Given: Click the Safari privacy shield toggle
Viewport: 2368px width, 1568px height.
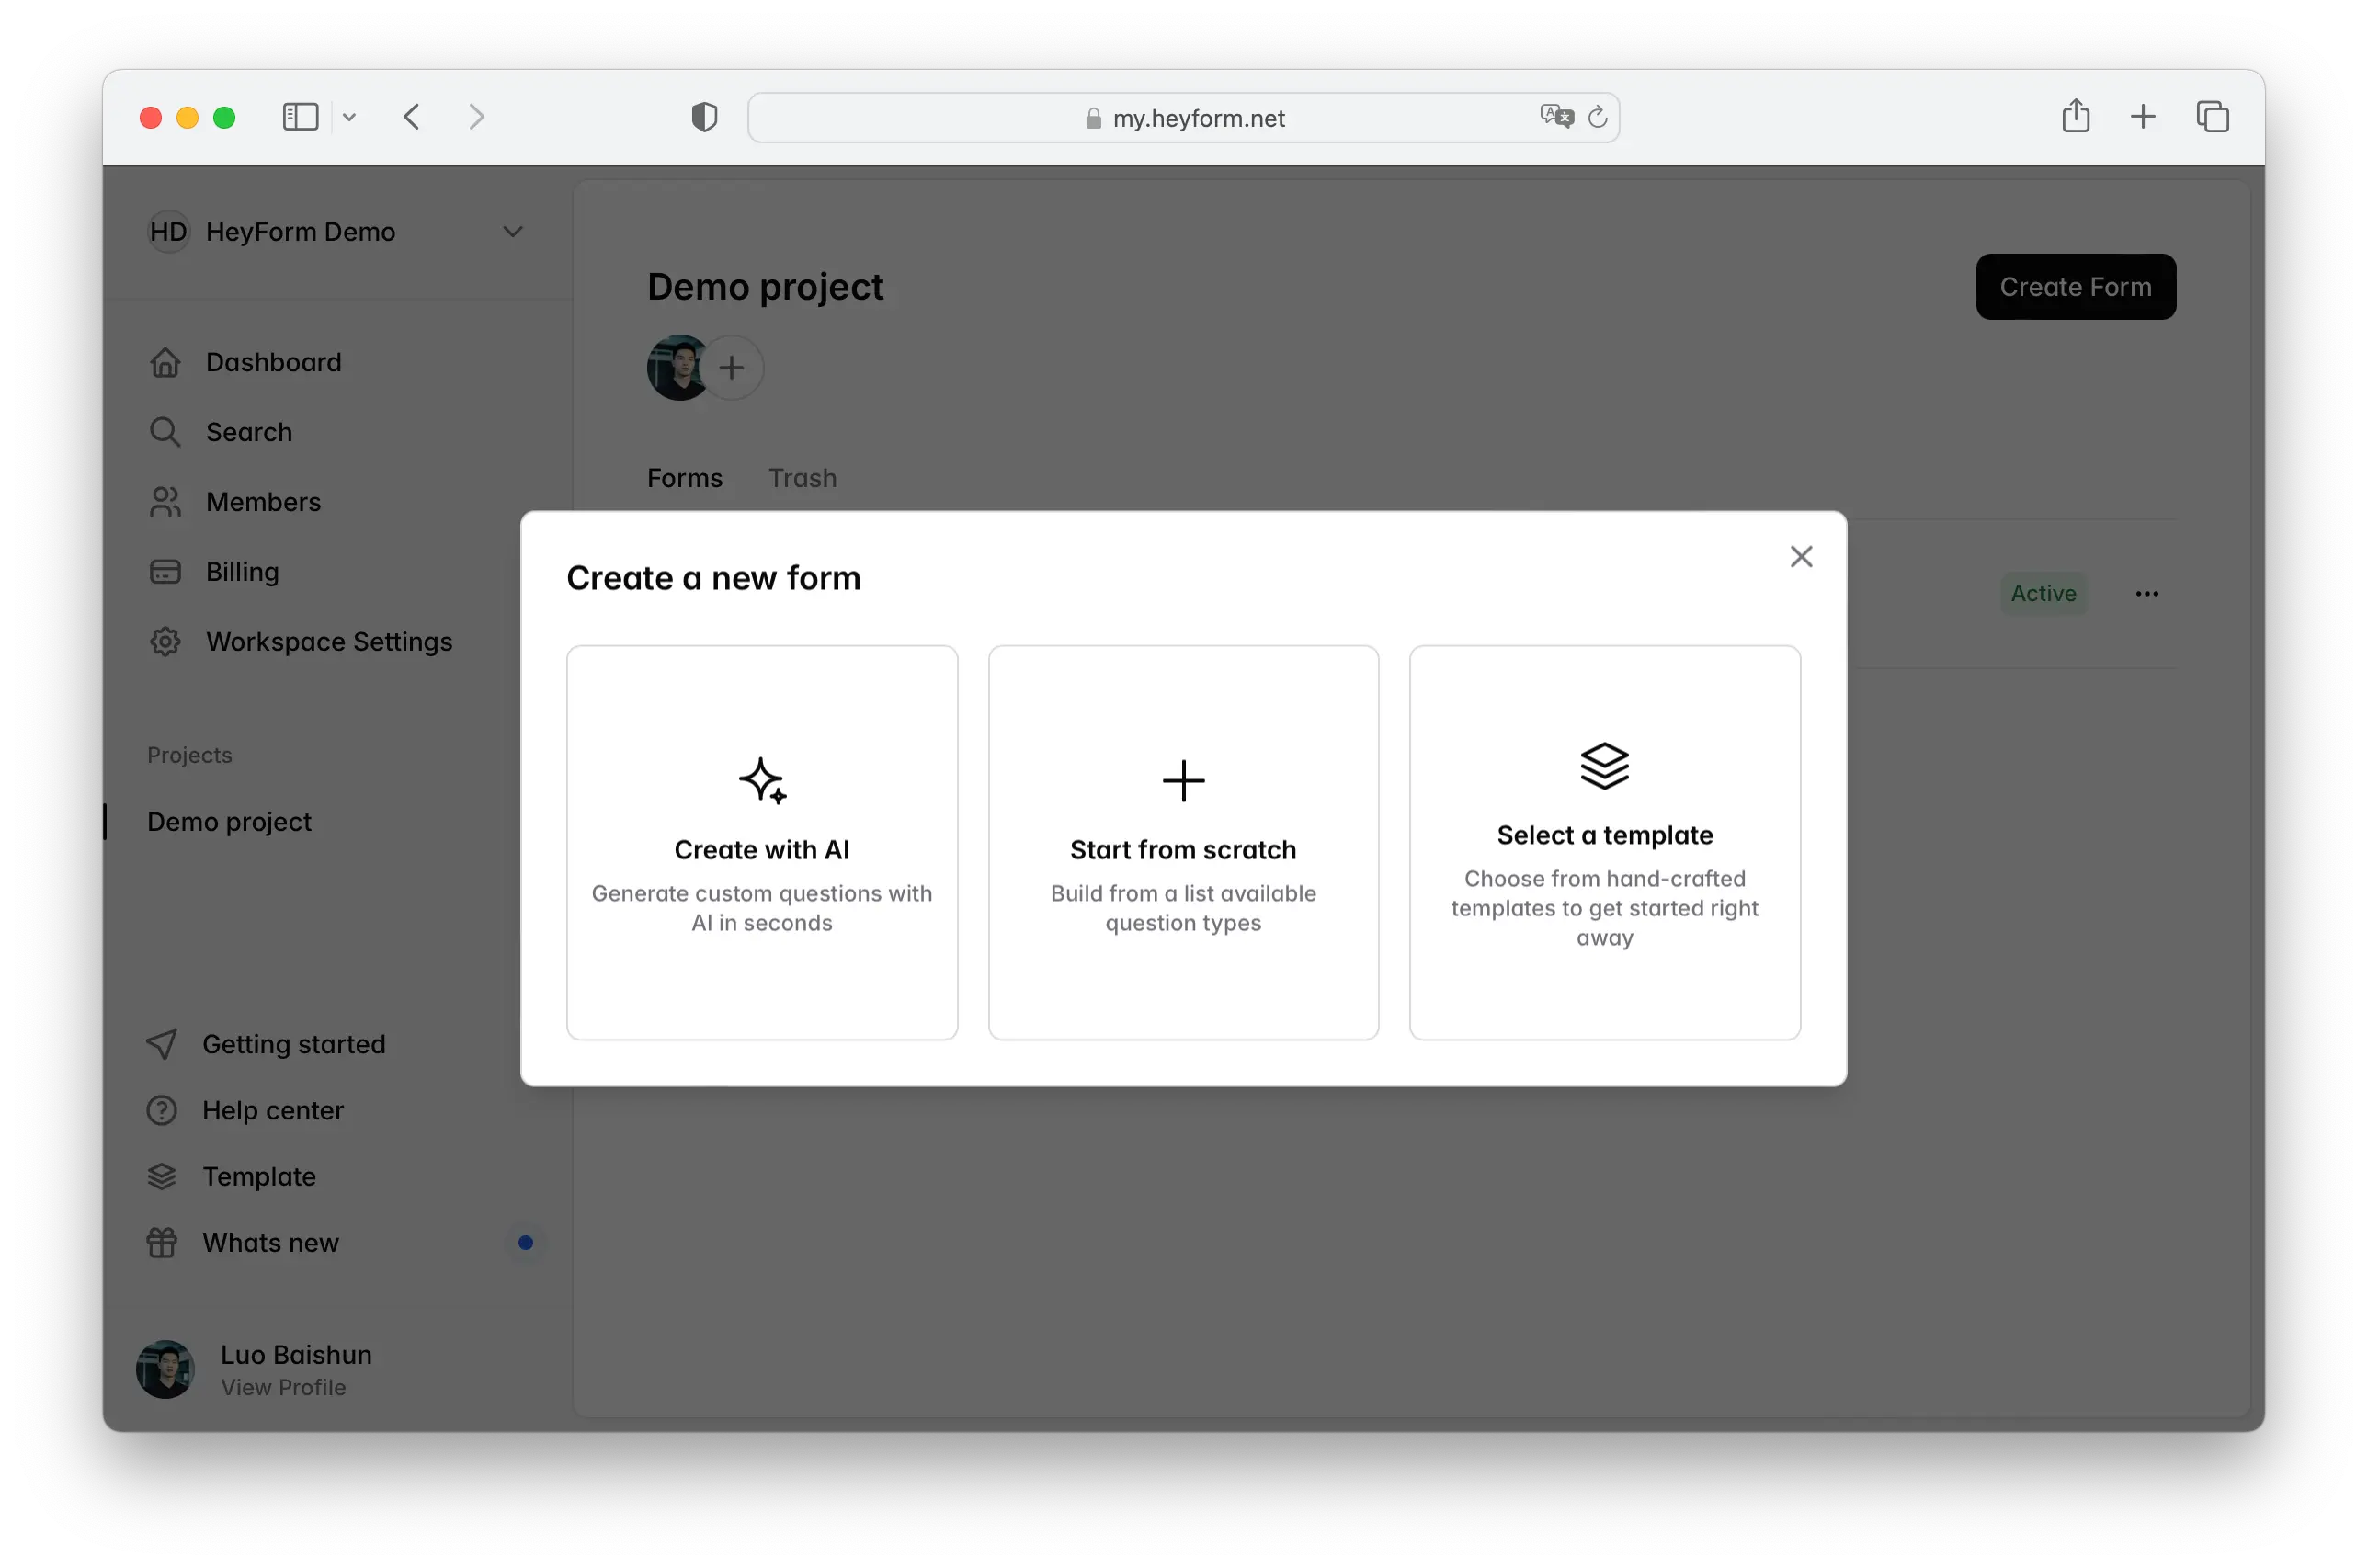Looking at the screenshot, I should tap(704, 116).
